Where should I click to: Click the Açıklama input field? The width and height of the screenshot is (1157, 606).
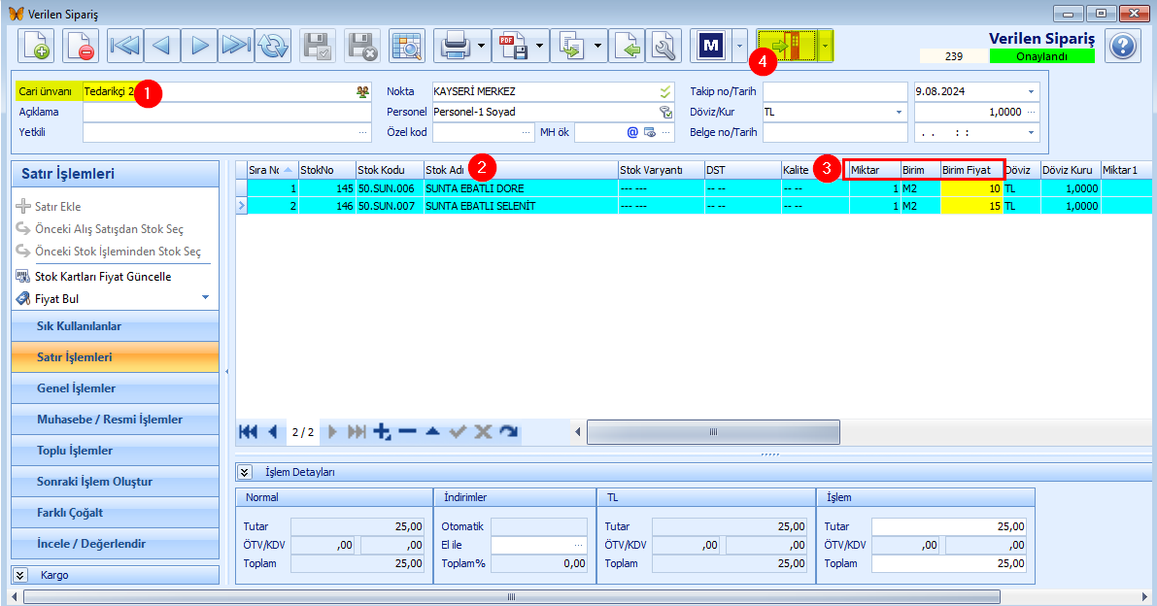click(227, 112)
